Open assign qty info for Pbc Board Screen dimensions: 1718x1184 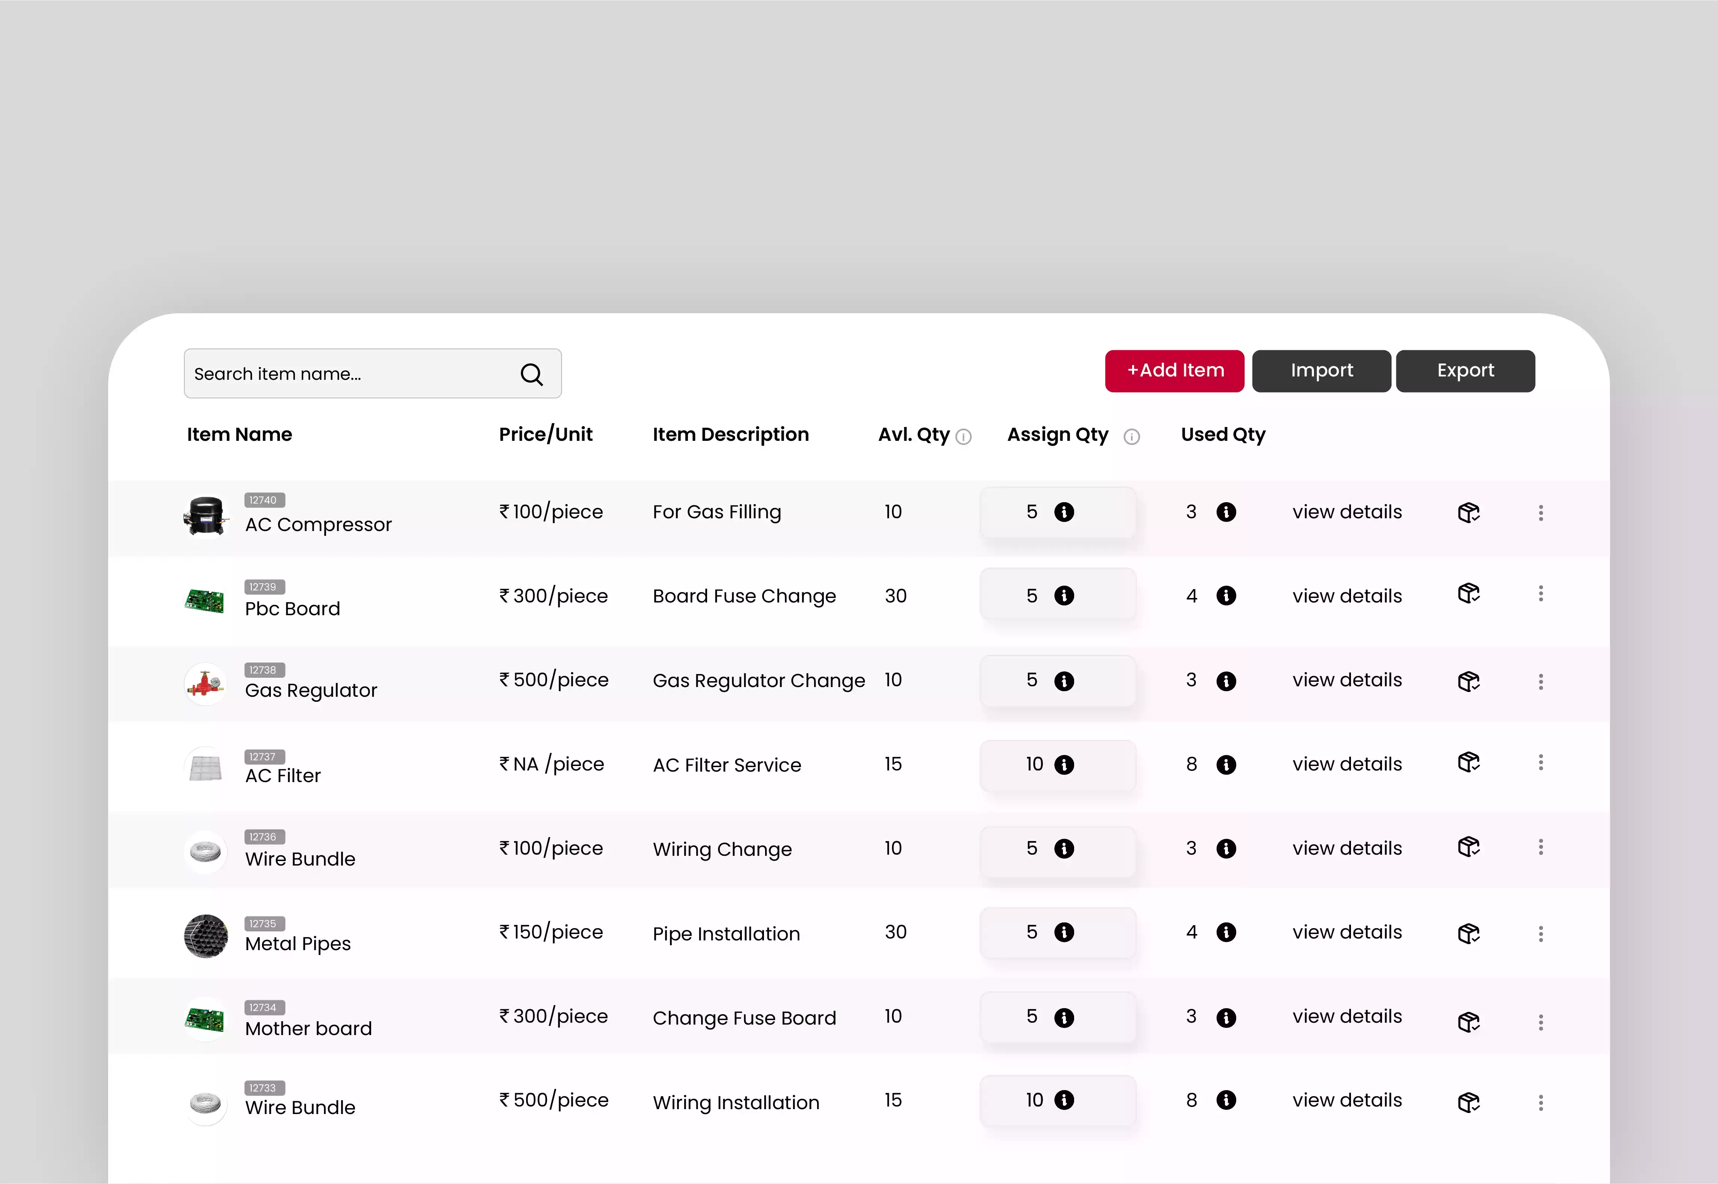tap(1064, 596)
